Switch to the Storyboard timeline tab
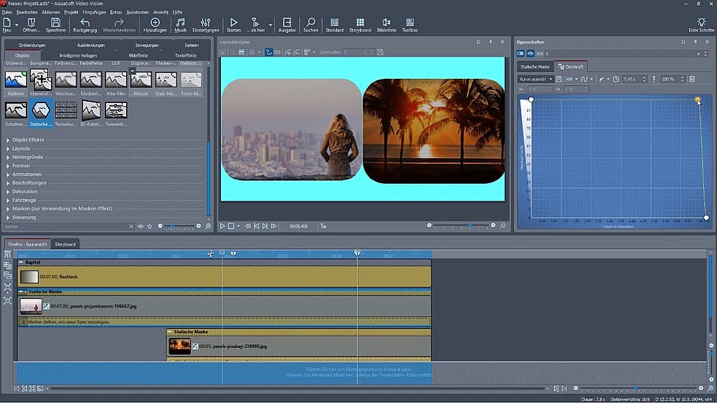Viewport: 717px width, 403px height. point(65,244)
